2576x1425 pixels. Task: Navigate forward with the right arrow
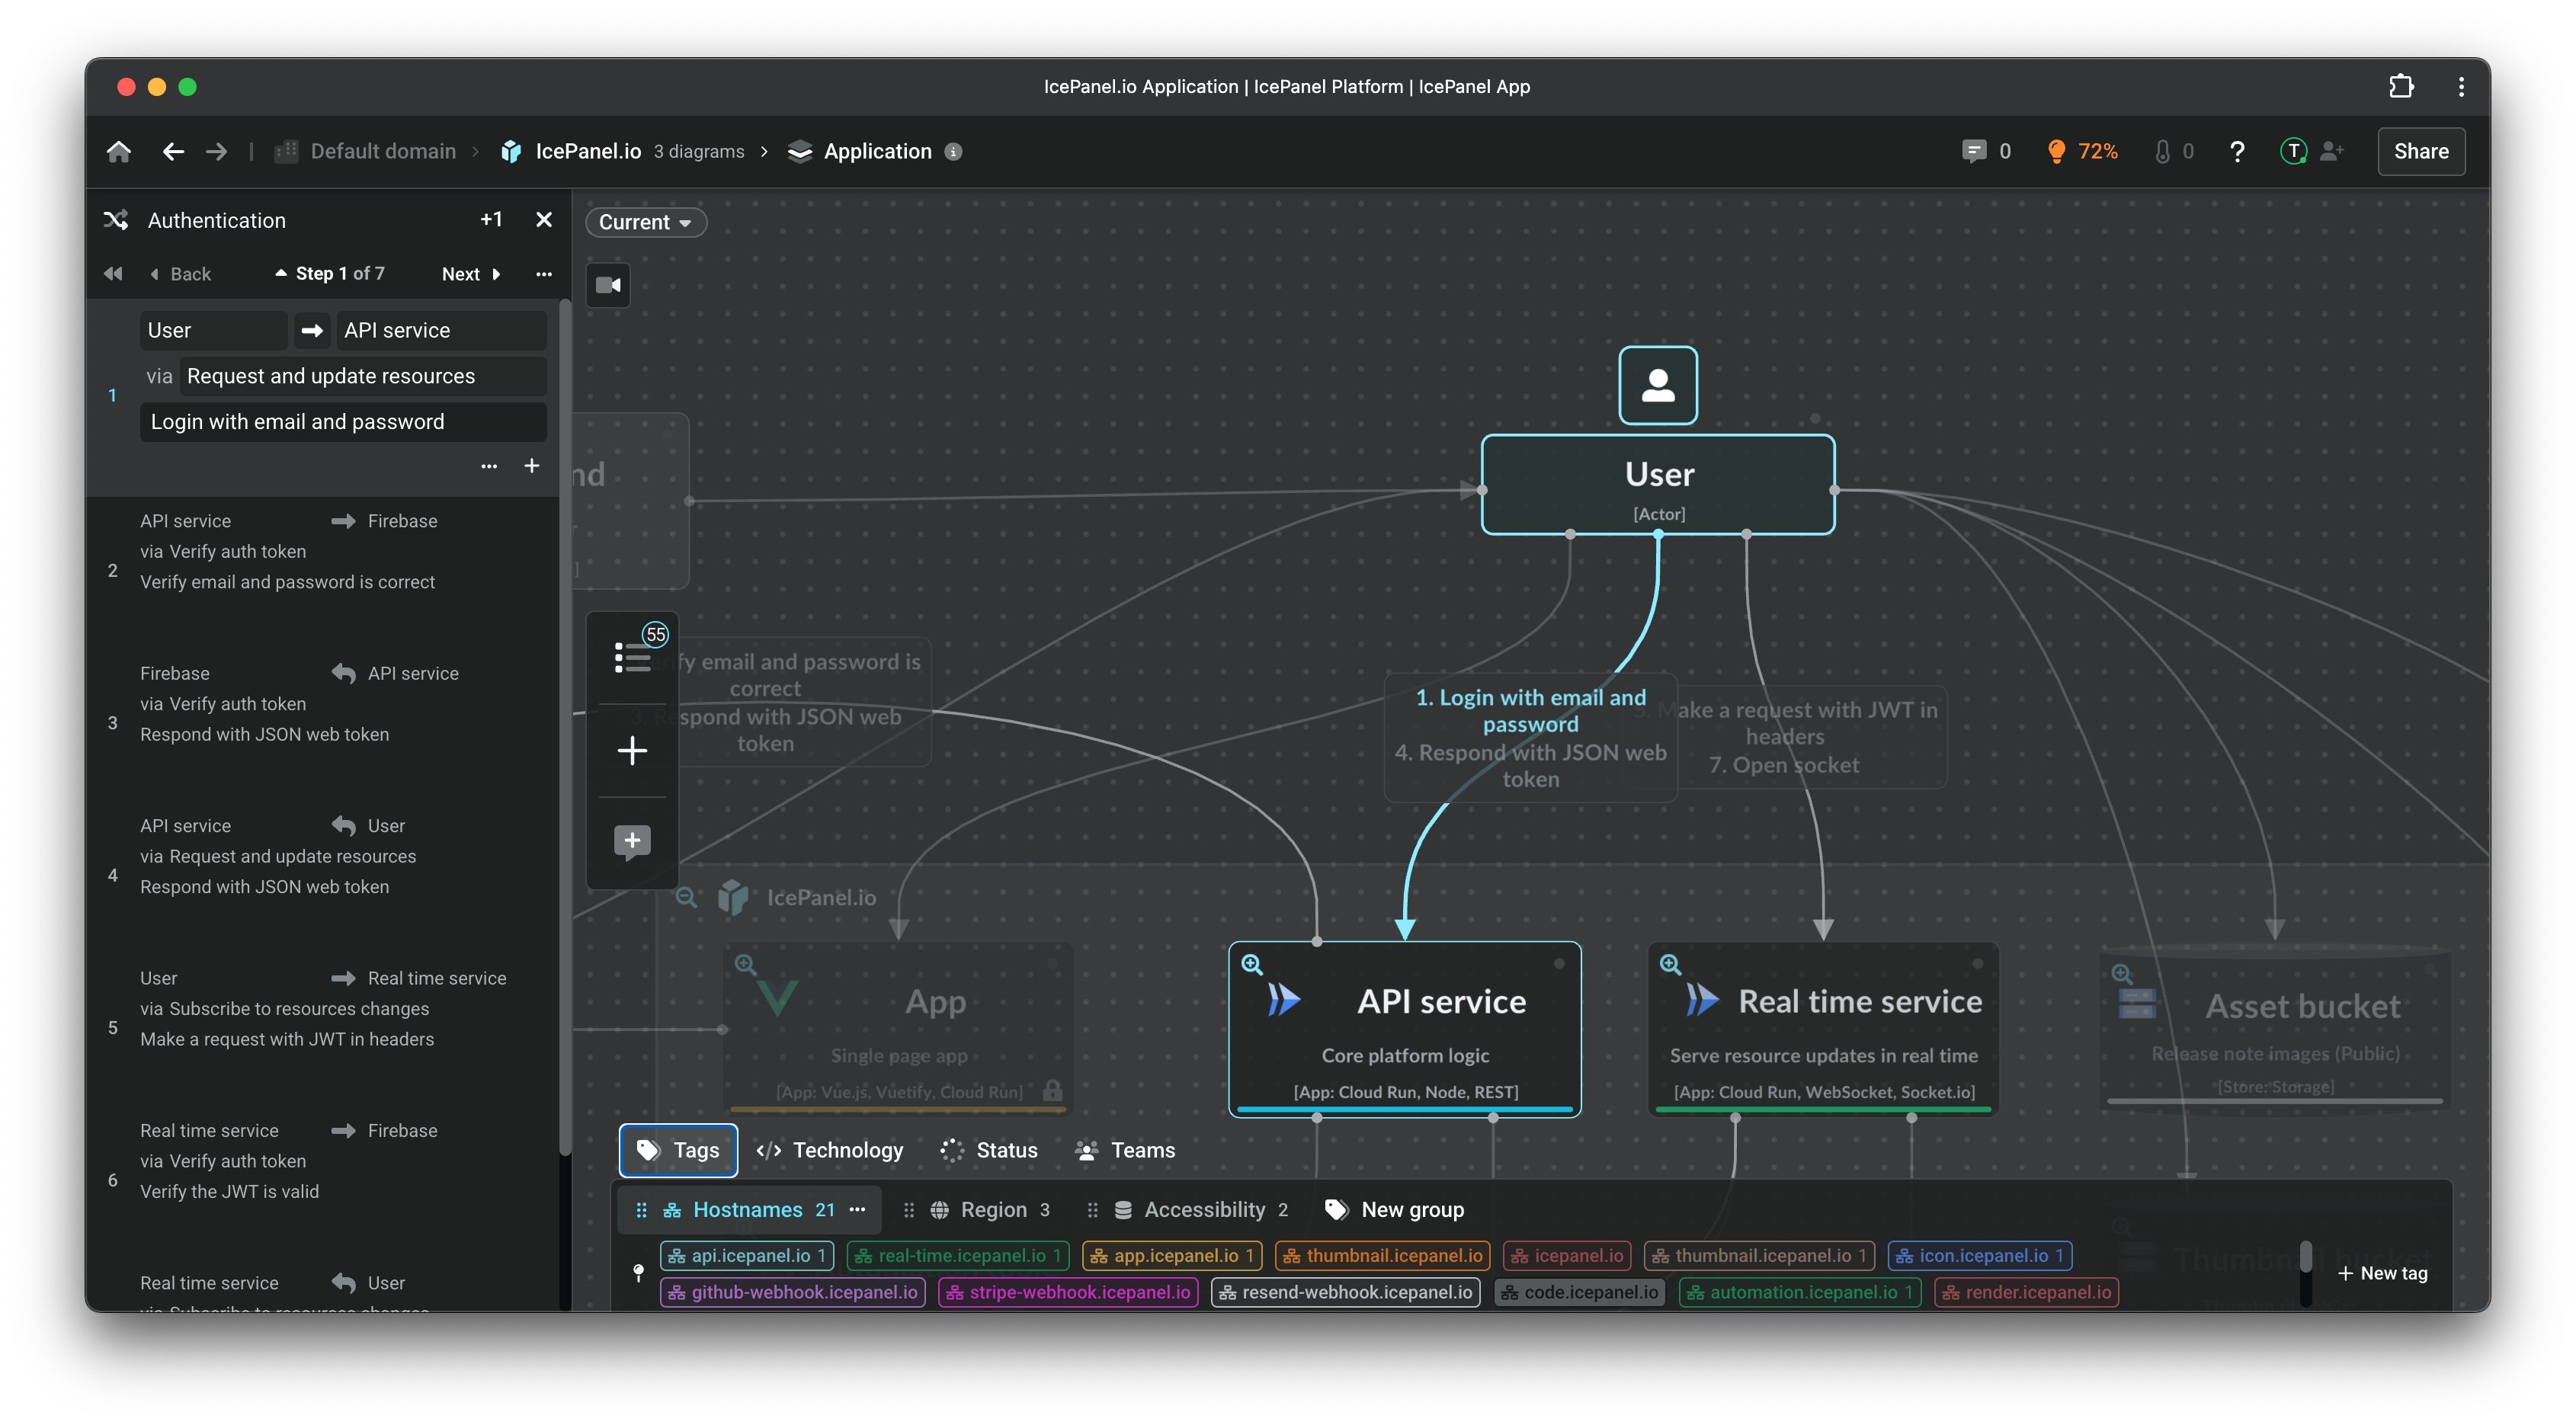(216, 151)
